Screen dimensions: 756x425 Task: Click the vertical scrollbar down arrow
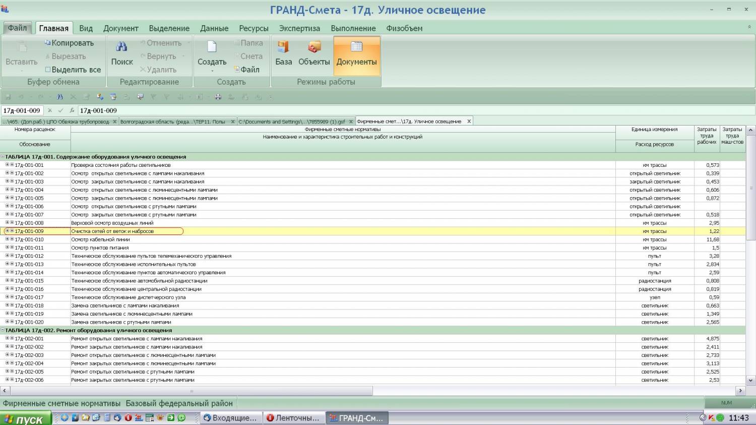click(x=750, y=381)
